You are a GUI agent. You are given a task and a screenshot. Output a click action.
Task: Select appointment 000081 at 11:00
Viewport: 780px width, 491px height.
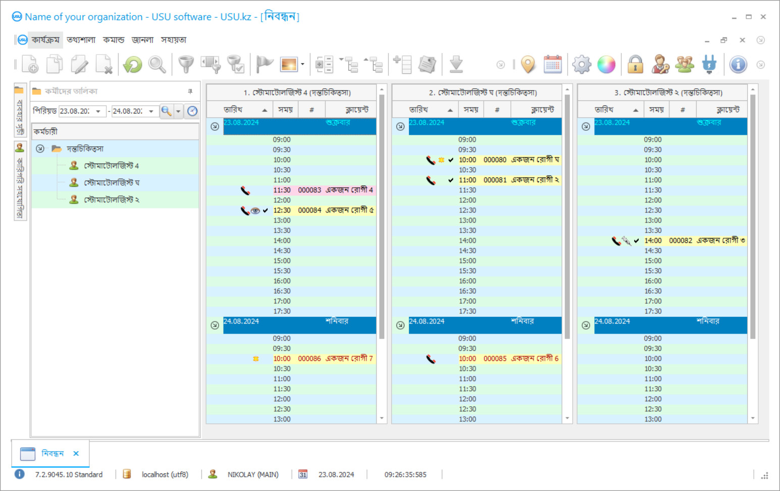477,180
